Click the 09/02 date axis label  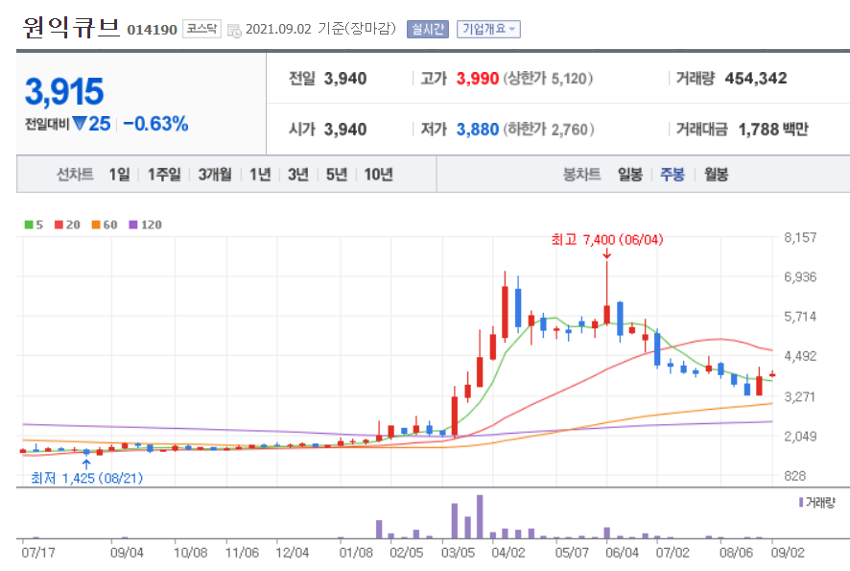788,553
